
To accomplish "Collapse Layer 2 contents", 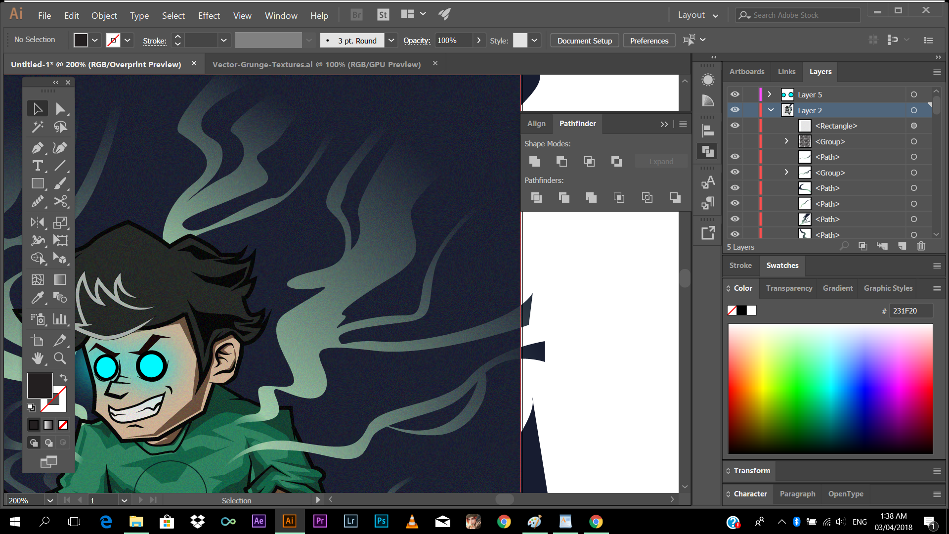I will (771, 110).
